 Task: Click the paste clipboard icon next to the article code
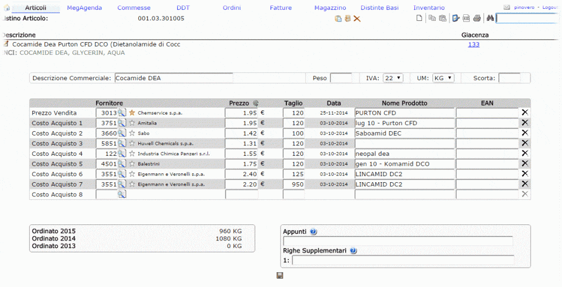pos(338,19)
